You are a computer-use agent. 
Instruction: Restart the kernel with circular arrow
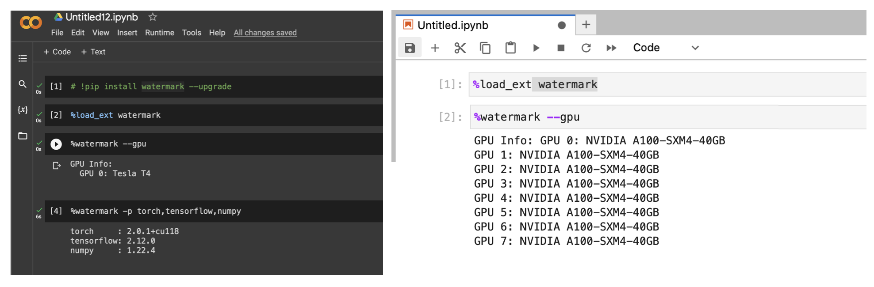[x=586, y=48]
